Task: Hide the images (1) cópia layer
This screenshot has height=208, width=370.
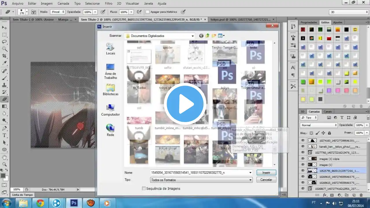Action: click(303, 159)
